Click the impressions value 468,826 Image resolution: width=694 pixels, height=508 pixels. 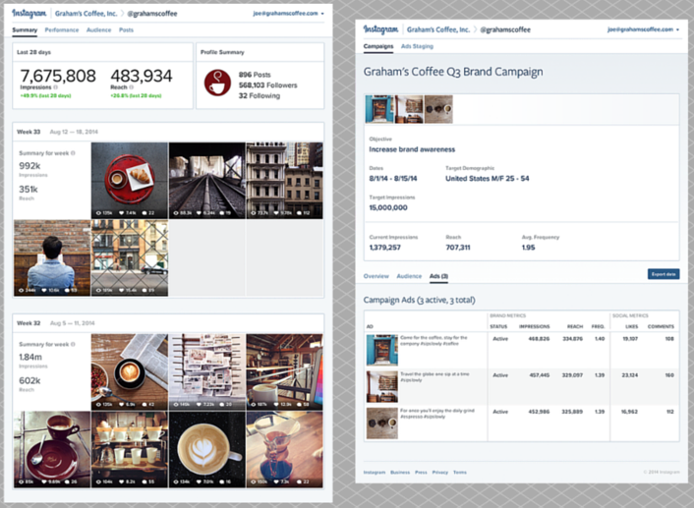pos(539,339)
